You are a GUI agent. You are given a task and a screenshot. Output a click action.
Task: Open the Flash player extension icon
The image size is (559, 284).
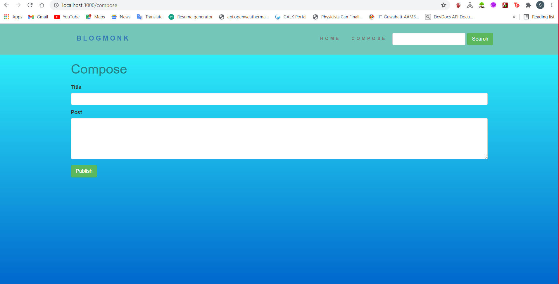505,5
